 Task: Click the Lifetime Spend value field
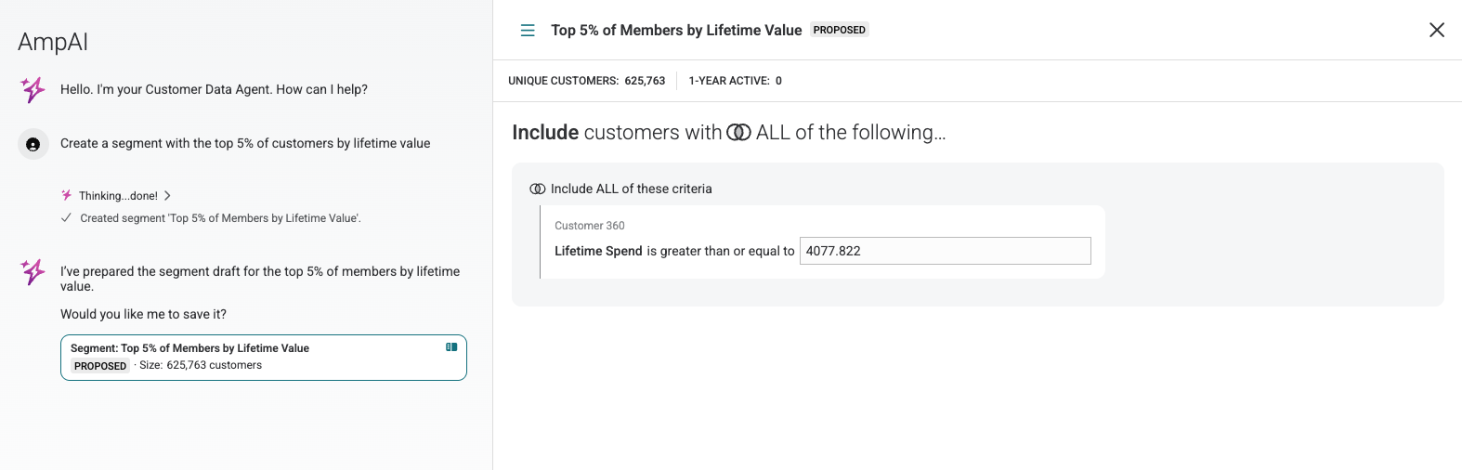(945, 251)
